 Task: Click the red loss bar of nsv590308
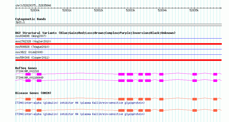click(118, 60)
